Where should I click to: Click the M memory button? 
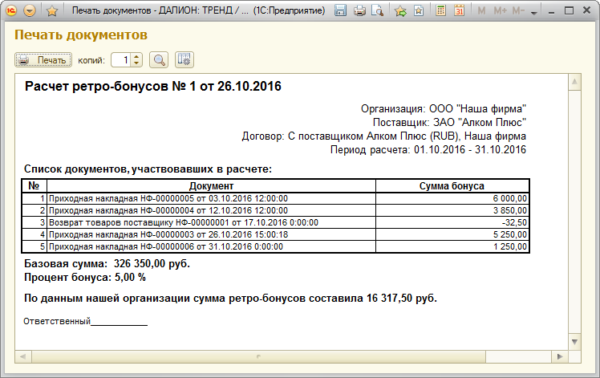(482, 10)
